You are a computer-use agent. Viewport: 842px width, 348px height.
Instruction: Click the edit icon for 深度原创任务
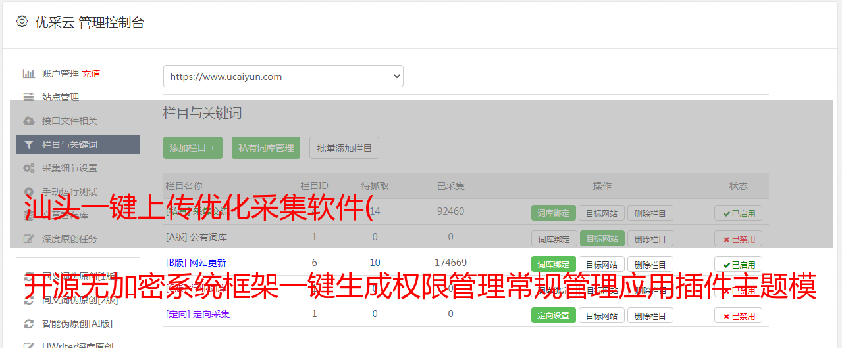[x=28, y=239]
